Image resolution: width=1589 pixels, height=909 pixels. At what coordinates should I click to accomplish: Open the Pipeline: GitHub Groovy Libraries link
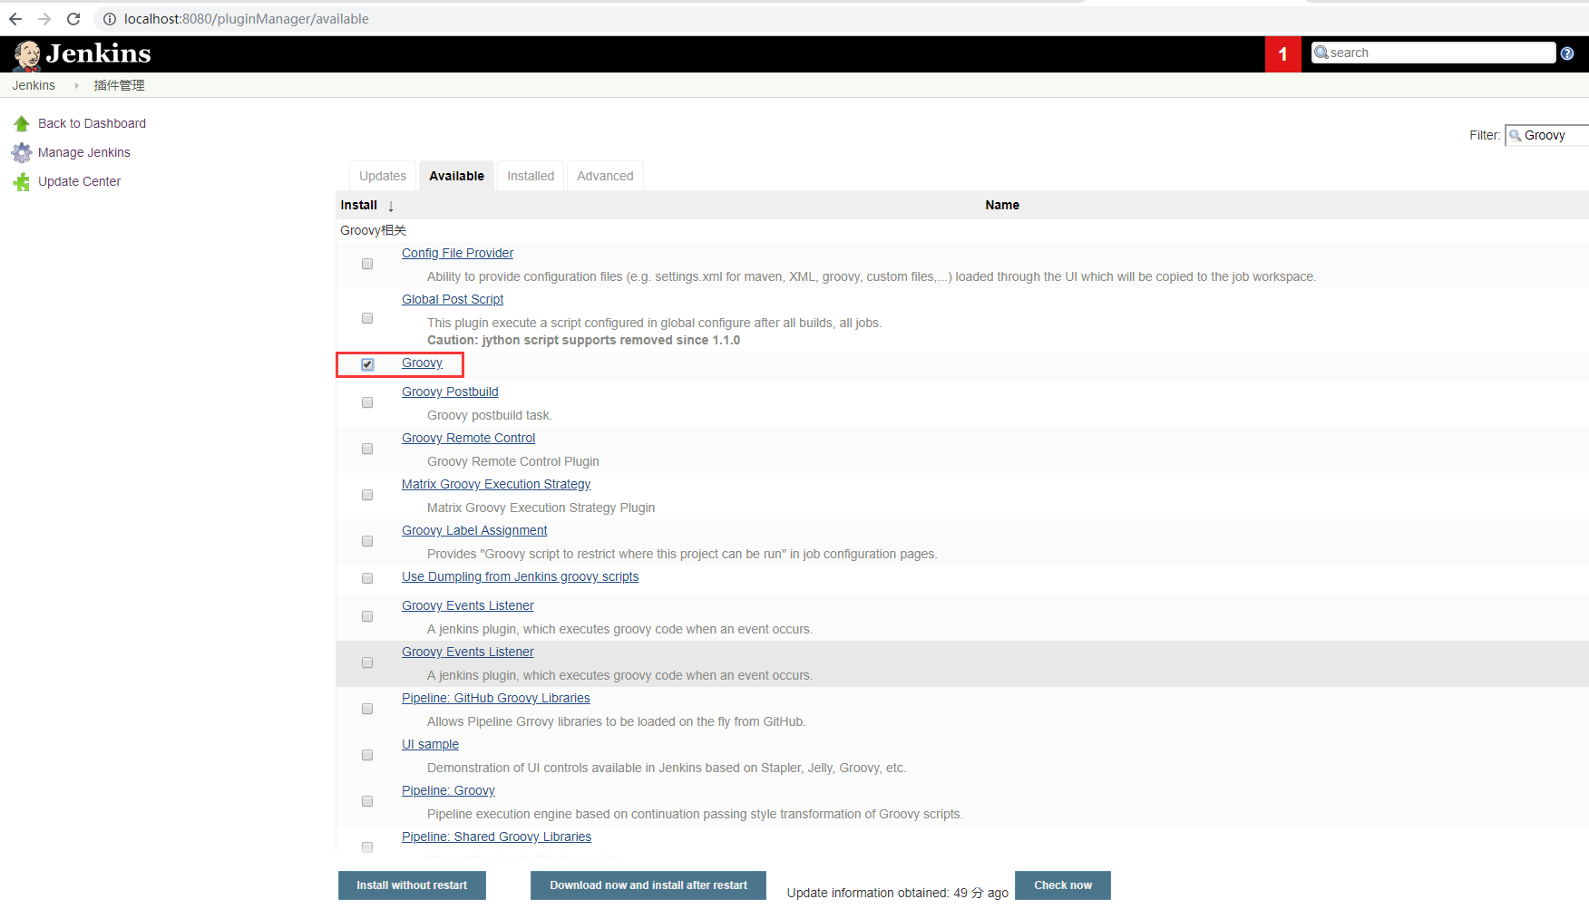tap(495, 698)
